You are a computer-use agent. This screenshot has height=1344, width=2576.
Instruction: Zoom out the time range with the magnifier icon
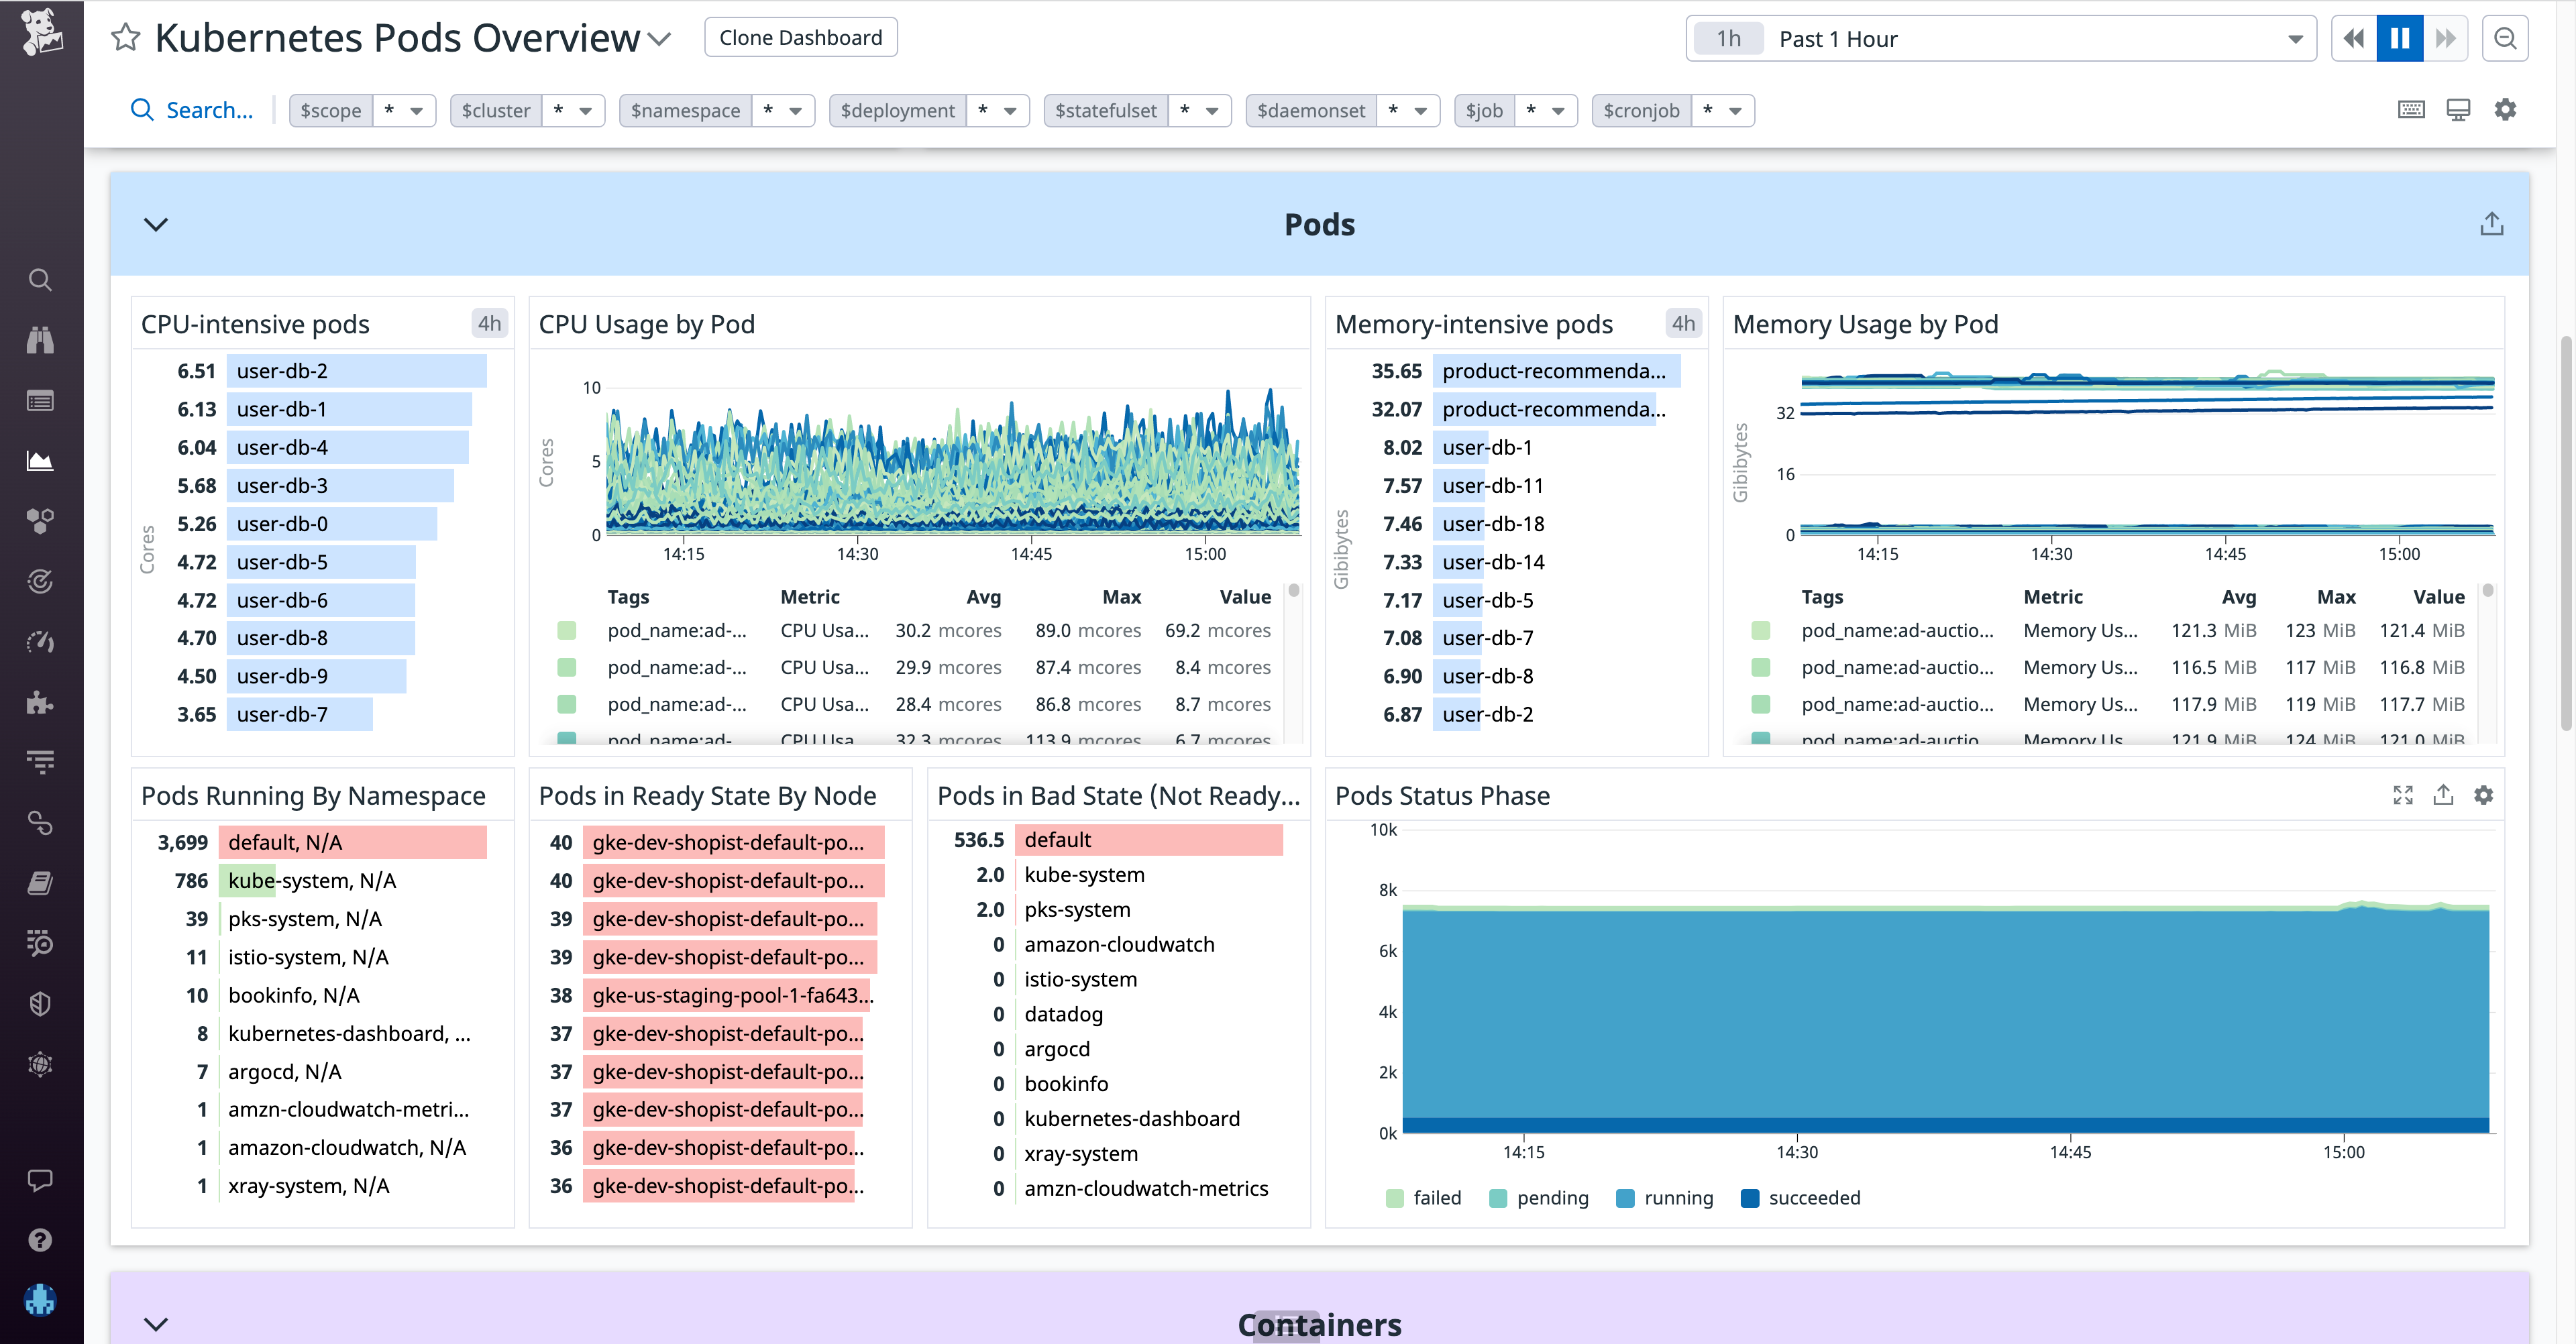(x=2506, y=38)
